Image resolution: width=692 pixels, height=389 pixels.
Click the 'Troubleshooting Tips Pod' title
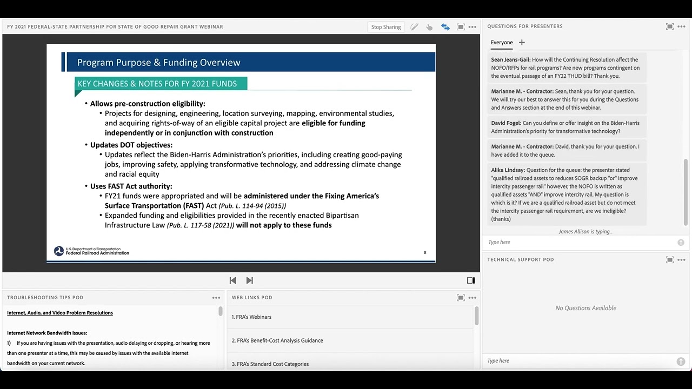tap(45, 298)
